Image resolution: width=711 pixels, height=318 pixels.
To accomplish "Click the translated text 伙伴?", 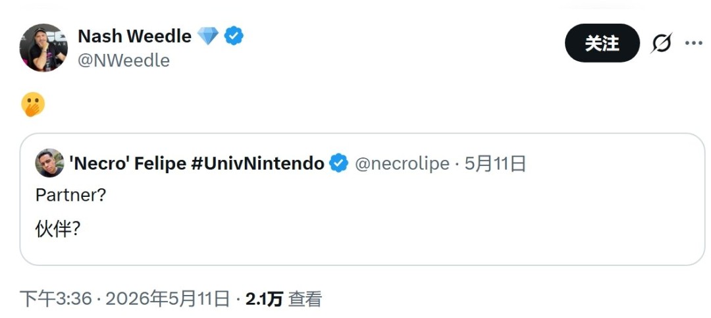I will click(x=58, y=229).
